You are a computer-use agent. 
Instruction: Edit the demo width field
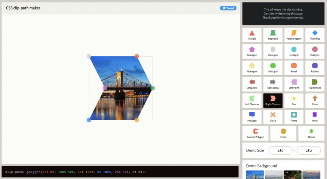[x=280, y=151]
